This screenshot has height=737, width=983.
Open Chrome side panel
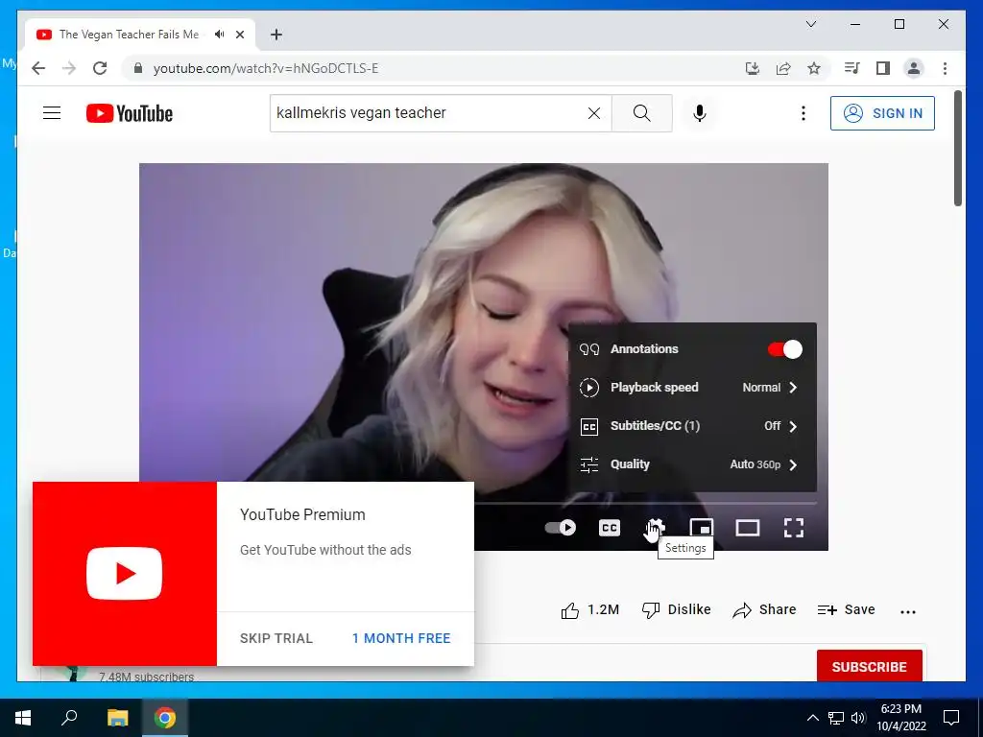pyautogui.click(x=883, y=68)
